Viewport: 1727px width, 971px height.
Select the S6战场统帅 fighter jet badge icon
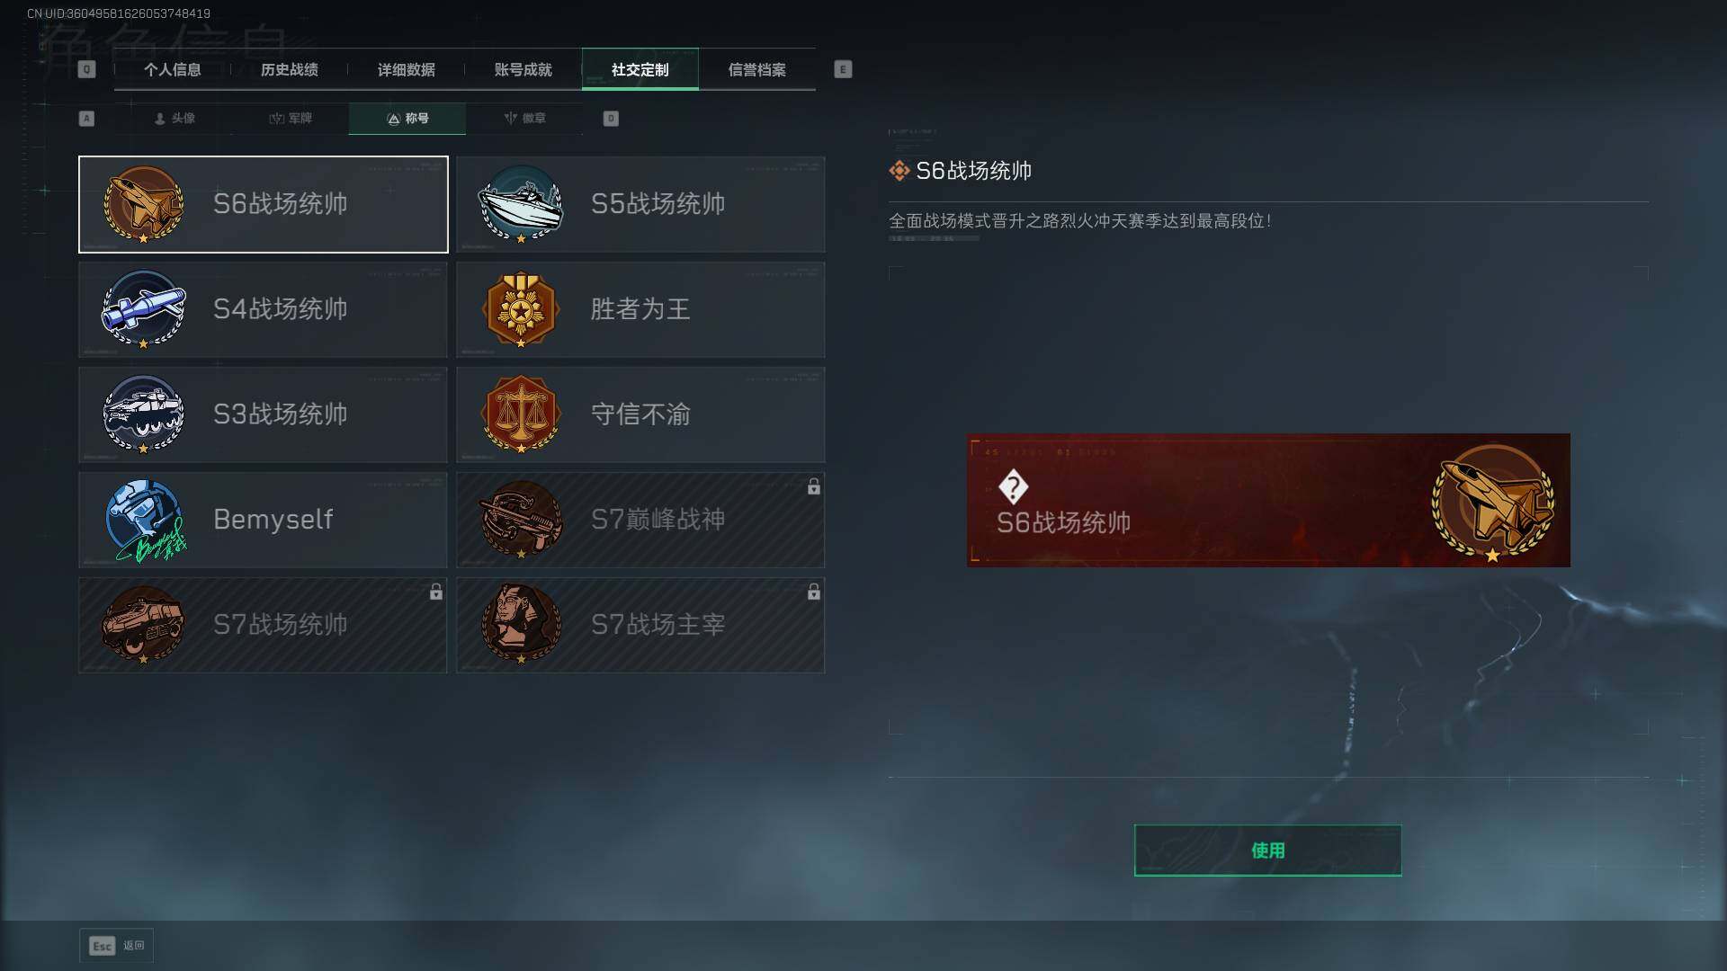point(144,204)
